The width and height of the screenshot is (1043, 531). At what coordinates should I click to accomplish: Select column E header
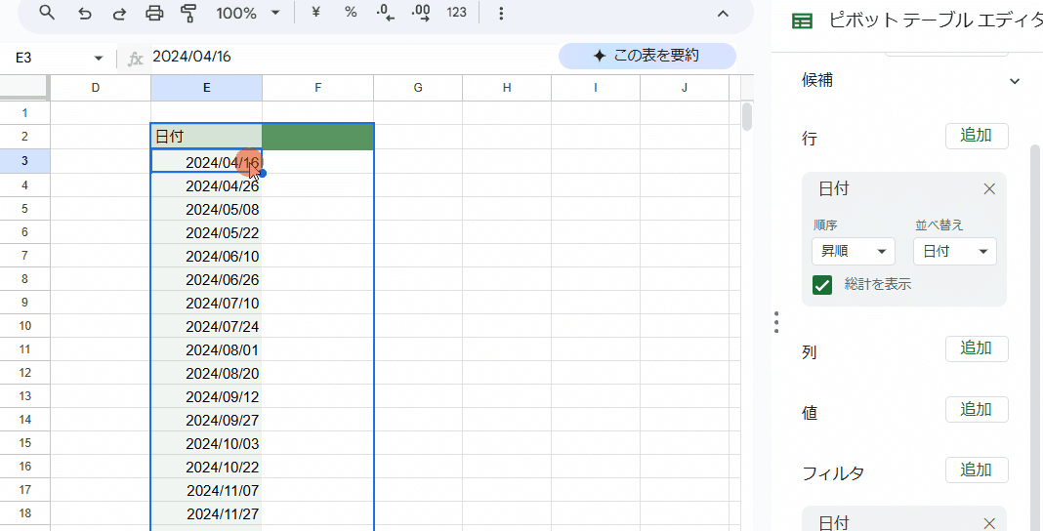pyautogui.click(x=207, y=88)
